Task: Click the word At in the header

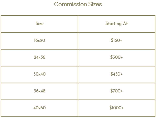Action: click(x=125, y=23)
